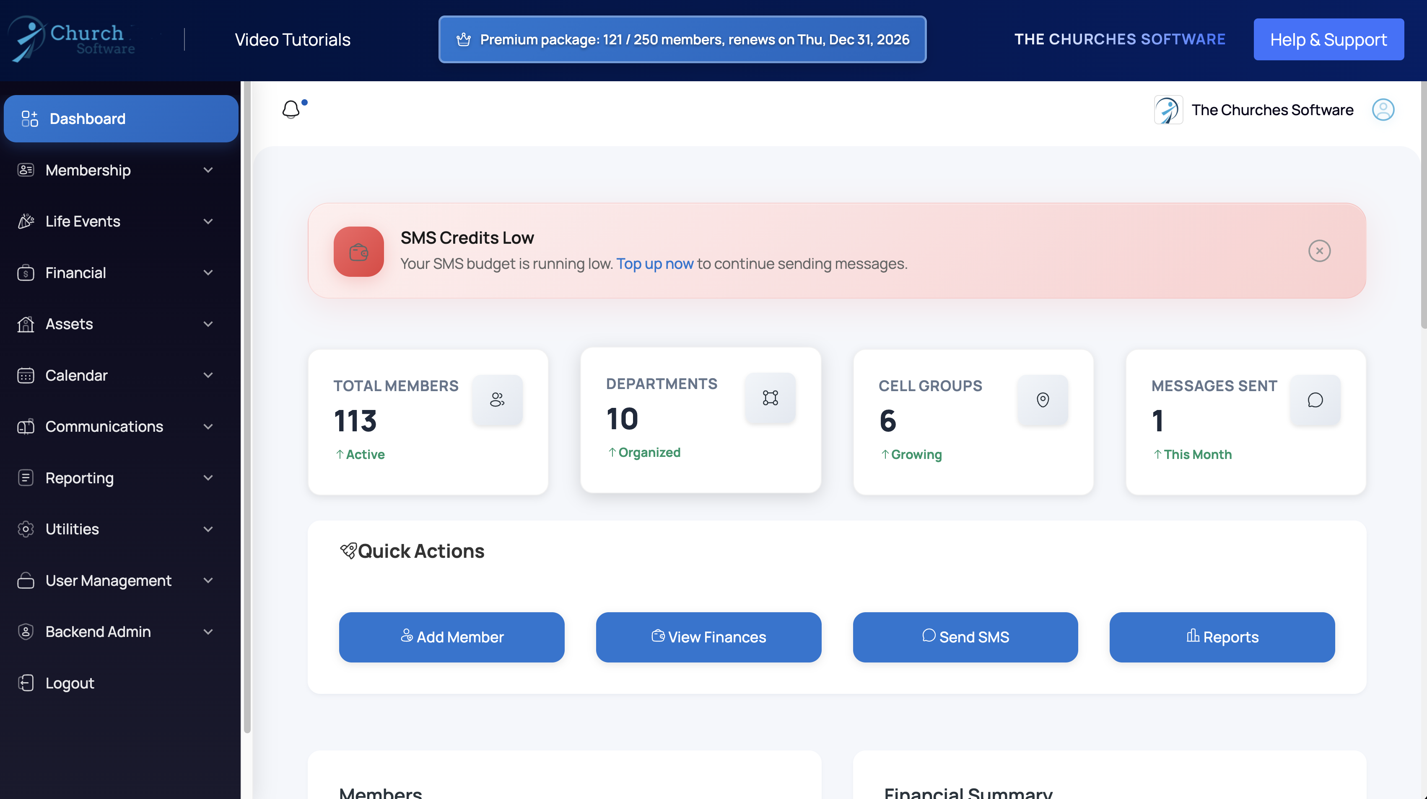Click the Add Member button
This screenshot has width=1427, height=799.
451,637
